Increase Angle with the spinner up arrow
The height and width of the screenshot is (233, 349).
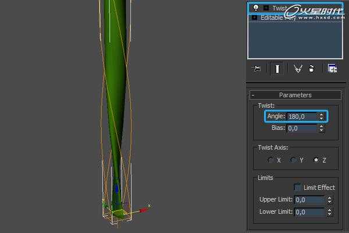pos(322,115)
